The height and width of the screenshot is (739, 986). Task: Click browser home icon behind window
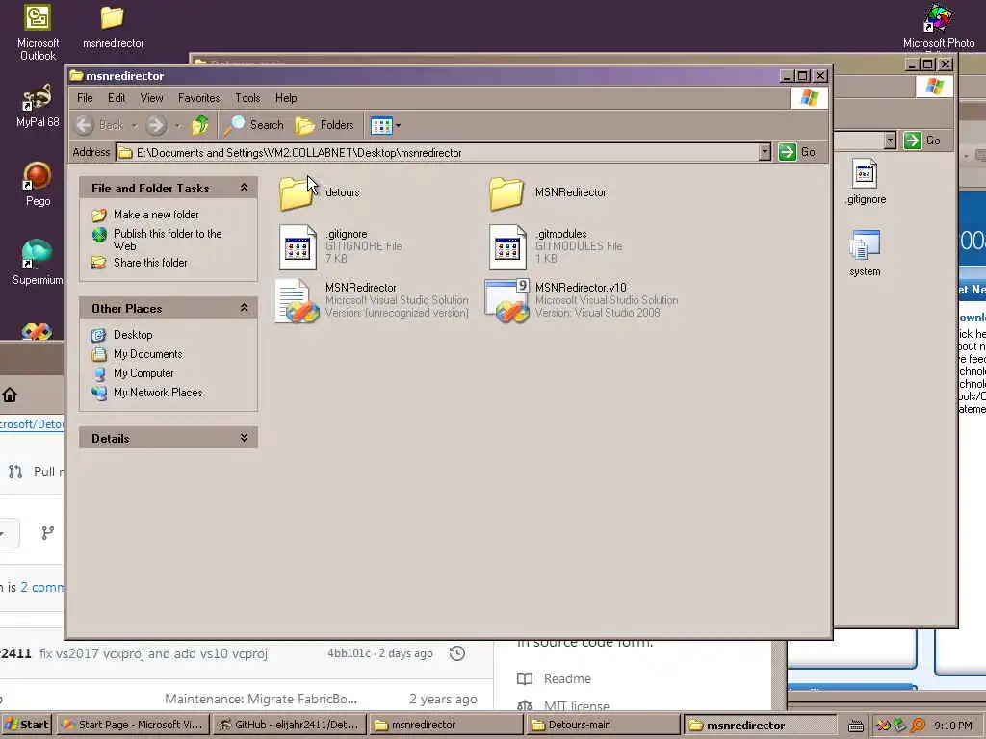(10, 395)
